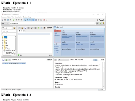Click the $x external variables icon
Screen dimensions: 135x101
tap(41, 28)
